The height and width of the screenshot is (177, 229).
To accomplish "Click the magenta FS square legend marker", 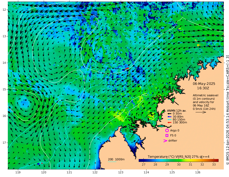I will coord(167,136).
